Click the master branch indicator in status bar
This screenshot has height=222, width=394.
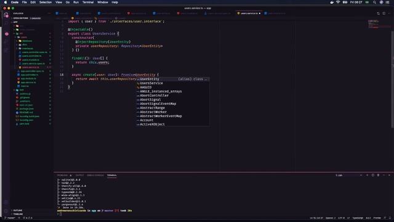(x=10, y=218)
